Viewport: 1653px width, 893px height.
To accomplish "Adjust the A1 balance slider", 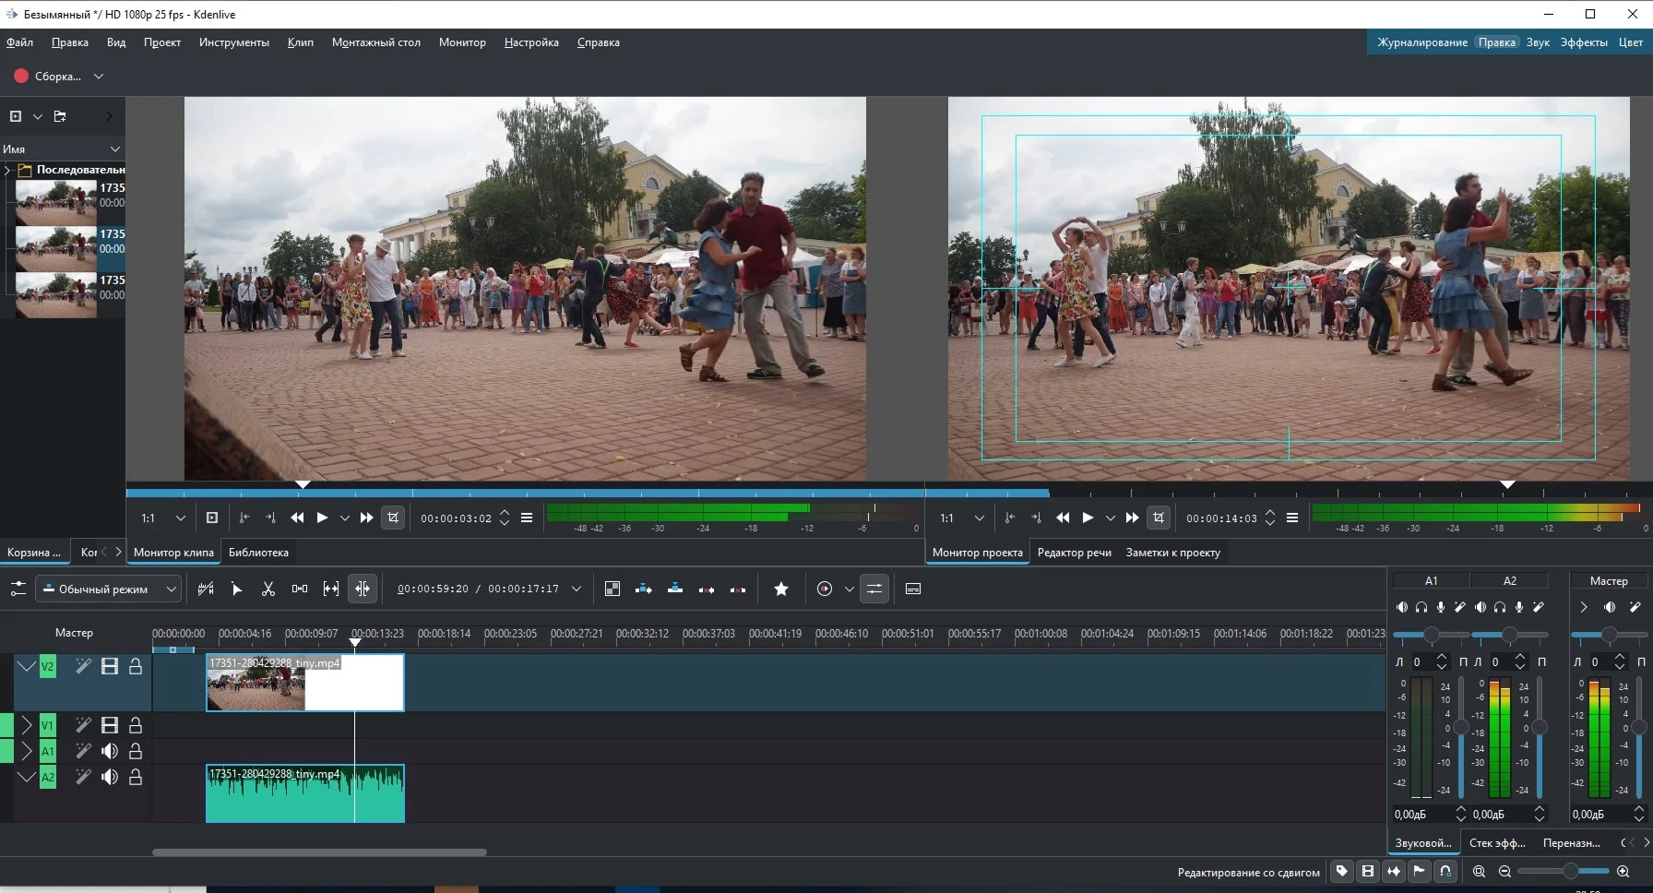I will pos(1431,635).
